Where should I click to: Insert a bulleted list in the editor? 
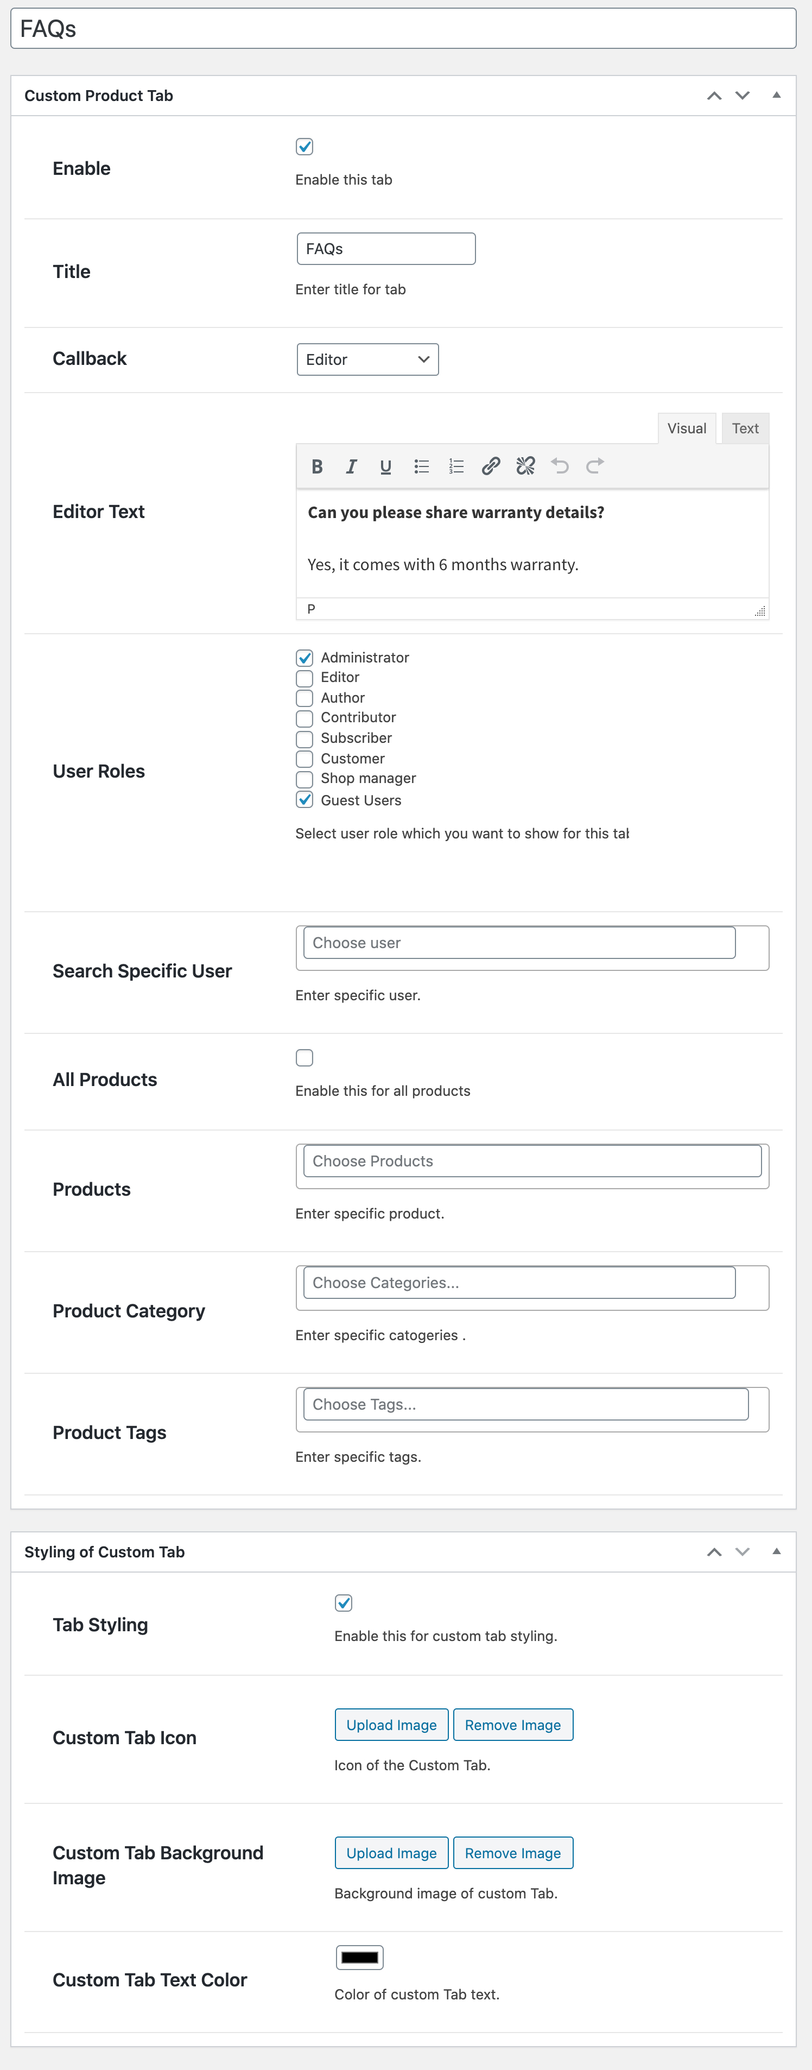tap(421, 466)
